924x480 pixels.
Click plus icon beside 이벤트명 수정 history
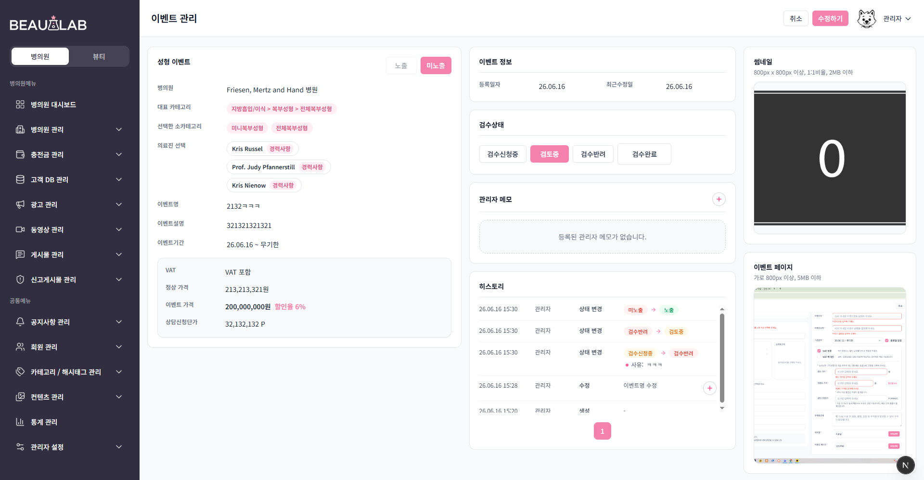(710, 388)
